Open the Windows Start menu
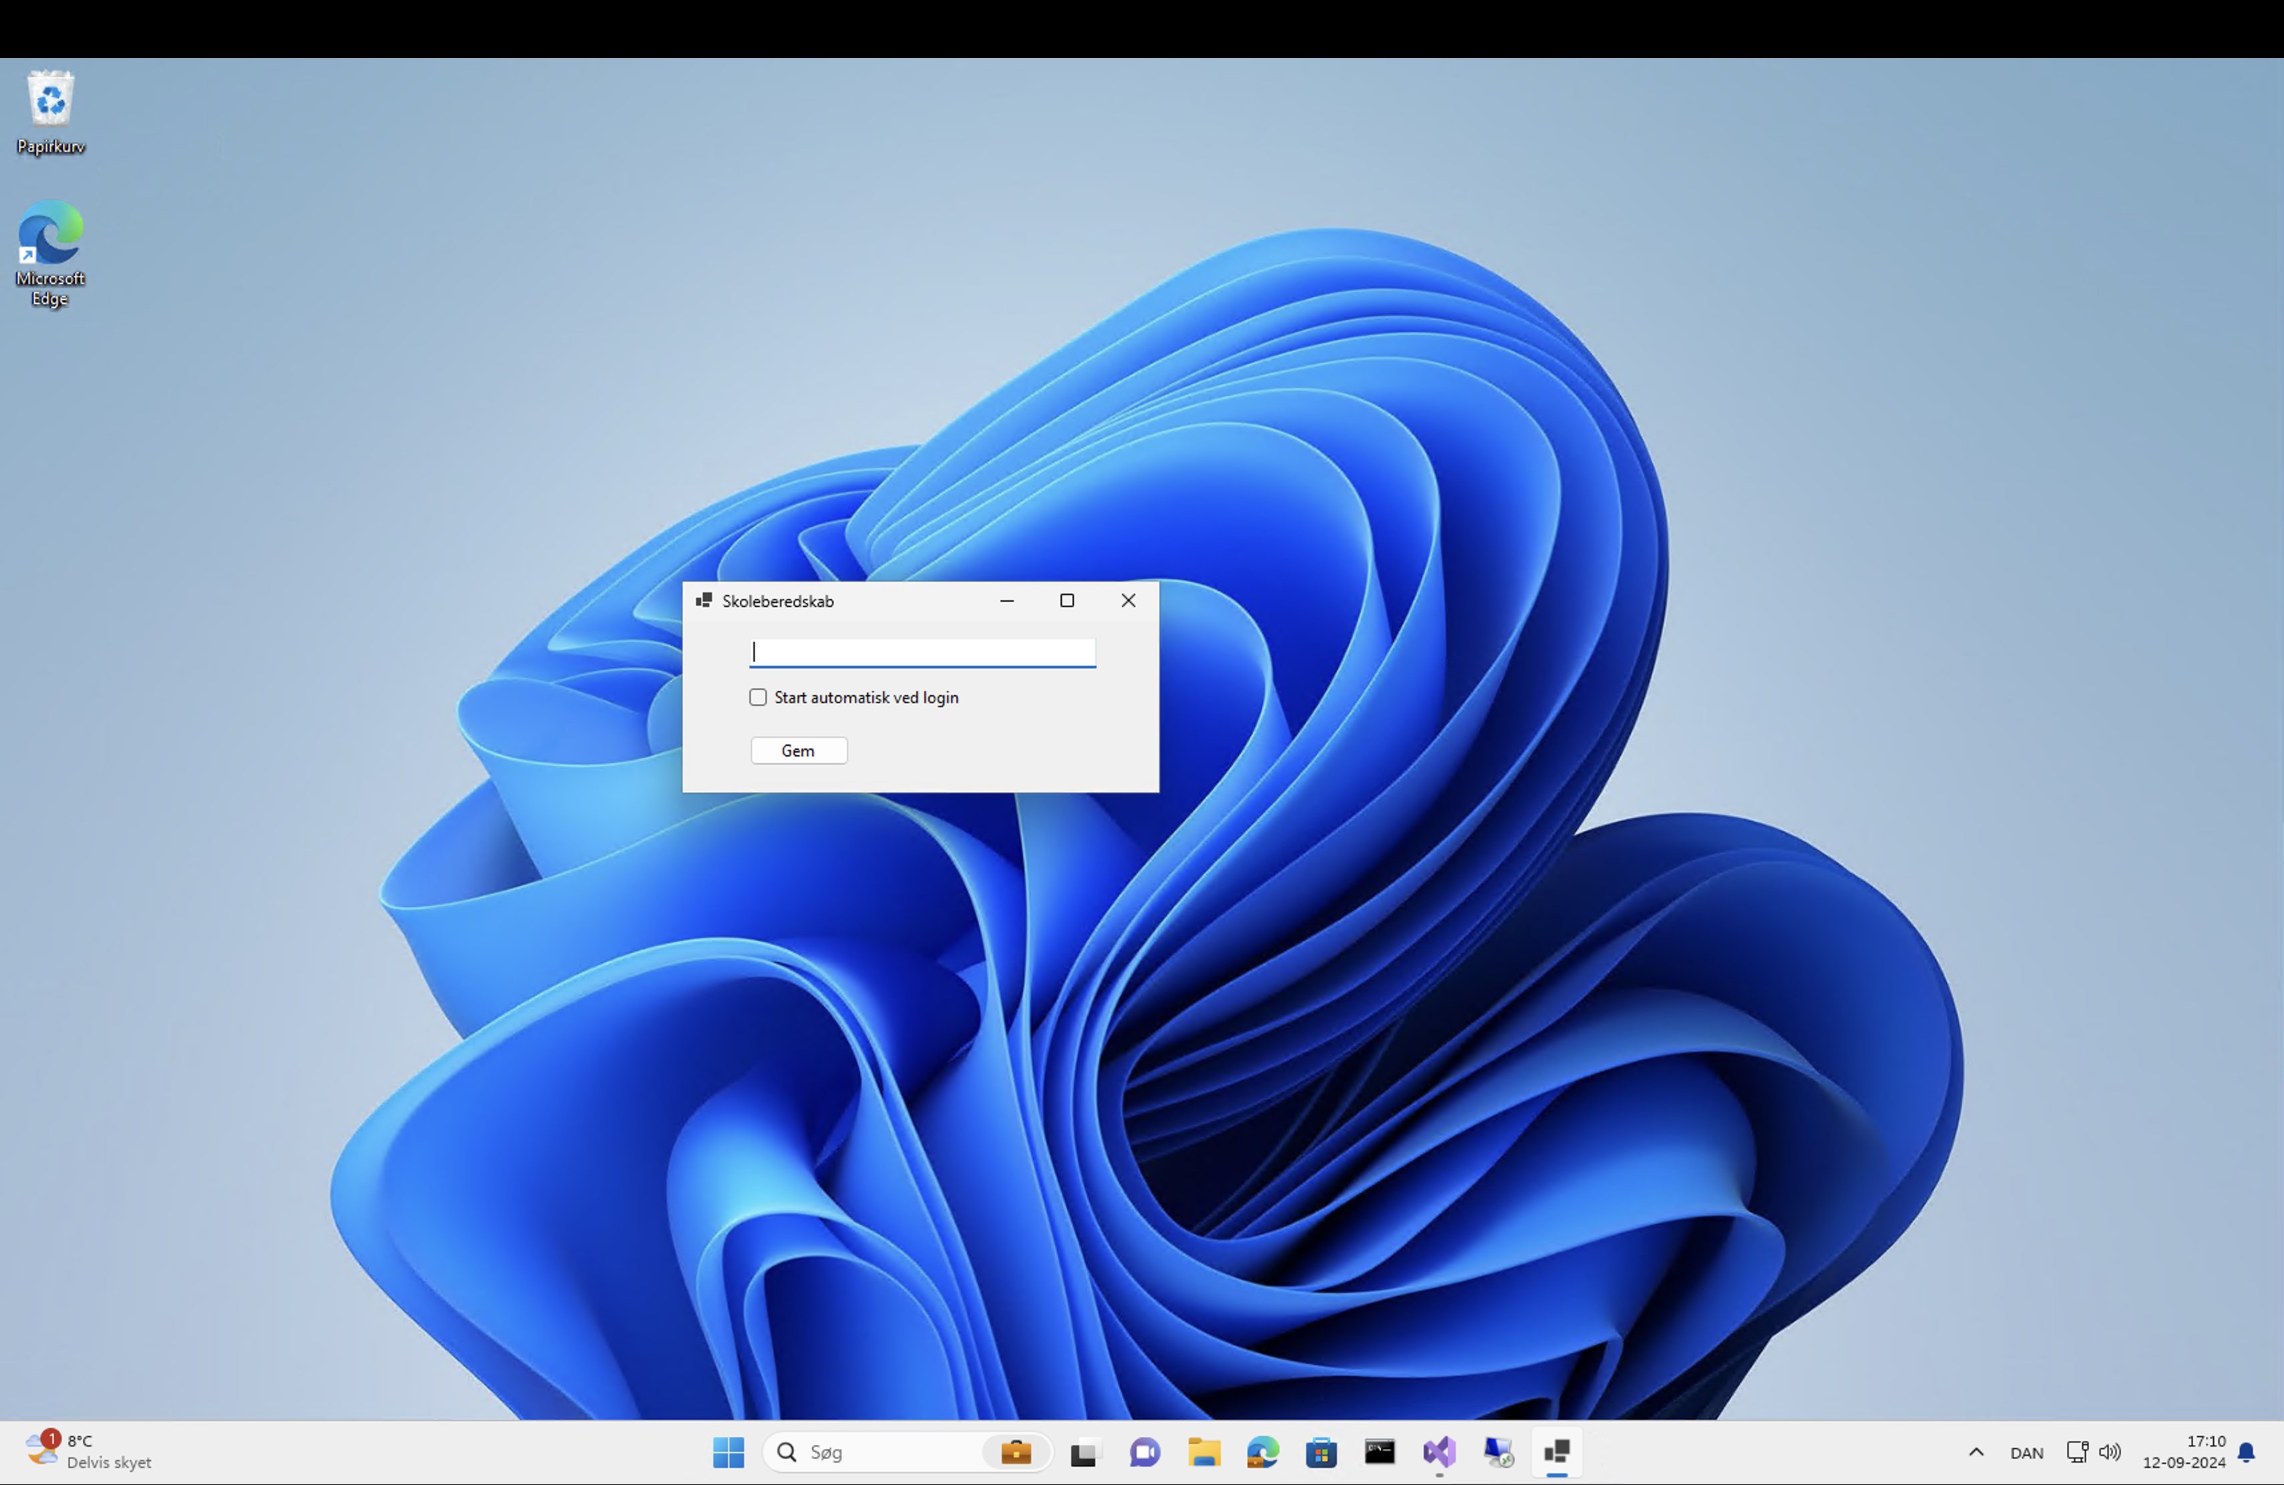Screen dimensions: 2284x1485 click(729, 1452)
